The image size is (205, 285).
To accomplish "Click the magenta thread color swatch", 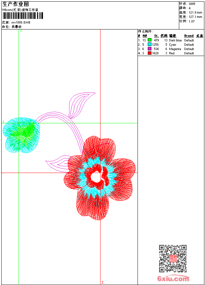I will click(149, 49).
